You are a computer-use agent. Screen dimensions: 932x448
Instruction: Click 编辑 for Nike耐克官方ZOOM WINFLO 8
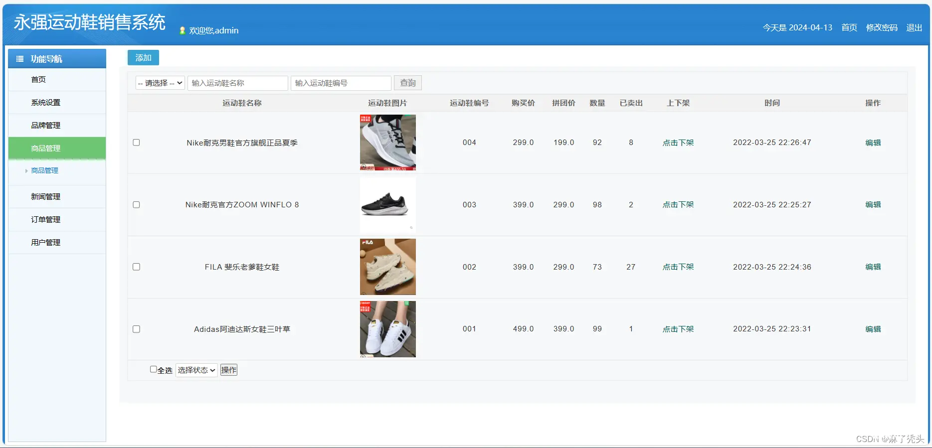(873, 205)
